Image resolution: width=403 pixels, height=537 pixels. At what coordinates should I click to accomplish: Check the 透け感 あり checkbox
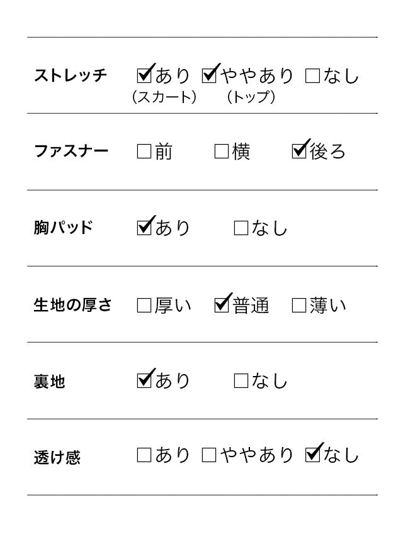point(144,455)
